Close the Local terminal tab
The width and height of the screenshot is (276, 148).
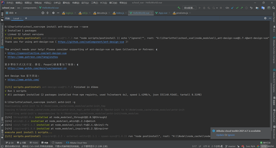(21, 18)
